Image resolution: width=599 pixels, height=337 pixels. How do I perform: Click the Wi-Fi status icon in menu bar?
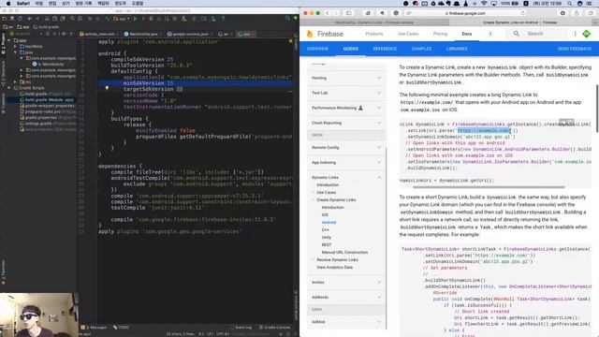484,4
